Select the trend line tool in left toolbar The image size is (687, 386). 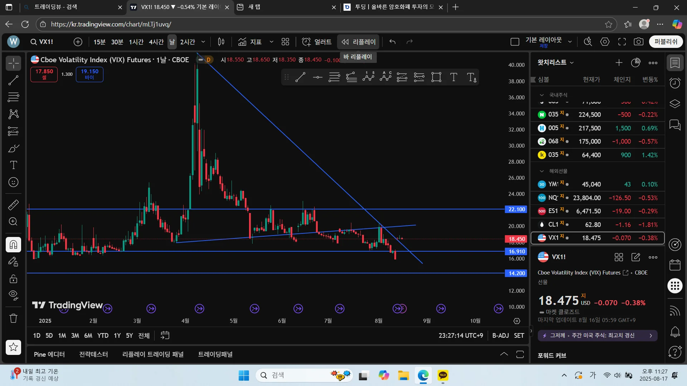pyautogui.click(x=13, y=80)
